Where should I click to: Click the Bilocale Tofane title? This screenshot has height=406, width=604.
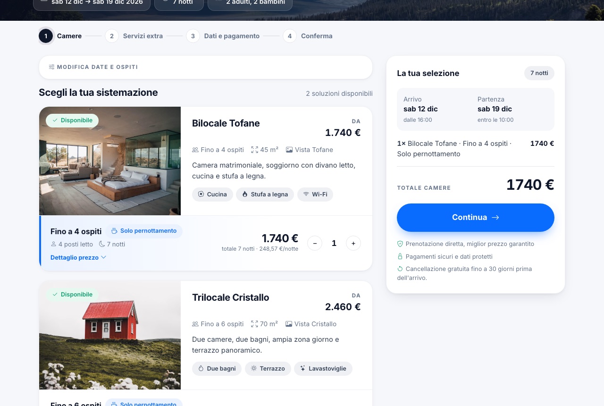click(226, 123)
